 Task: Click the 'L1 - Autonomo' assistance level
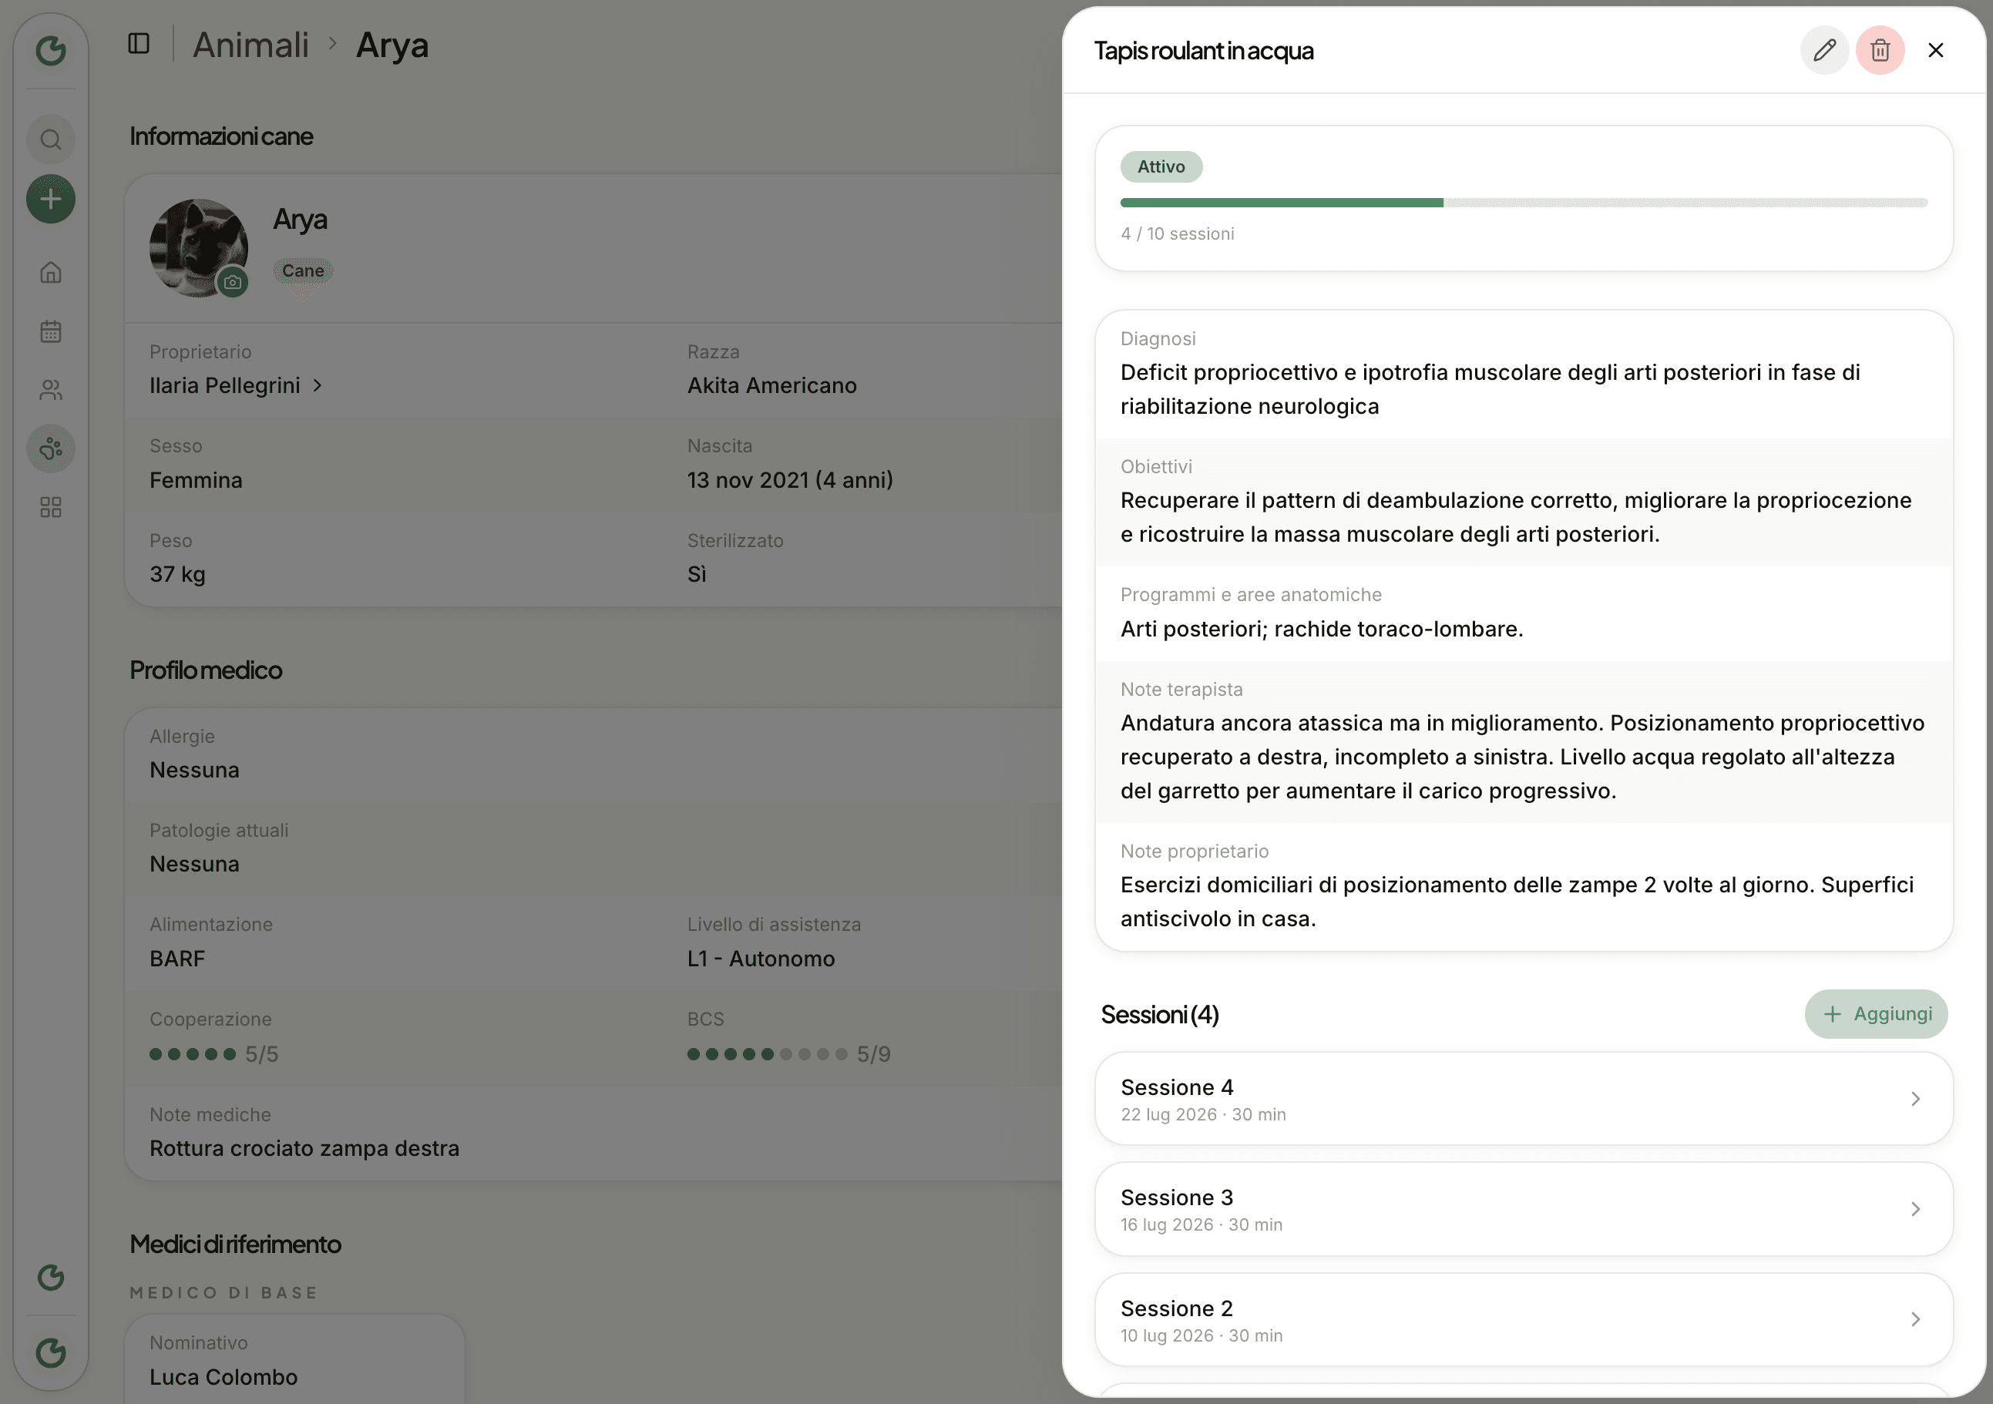point(761,959)
